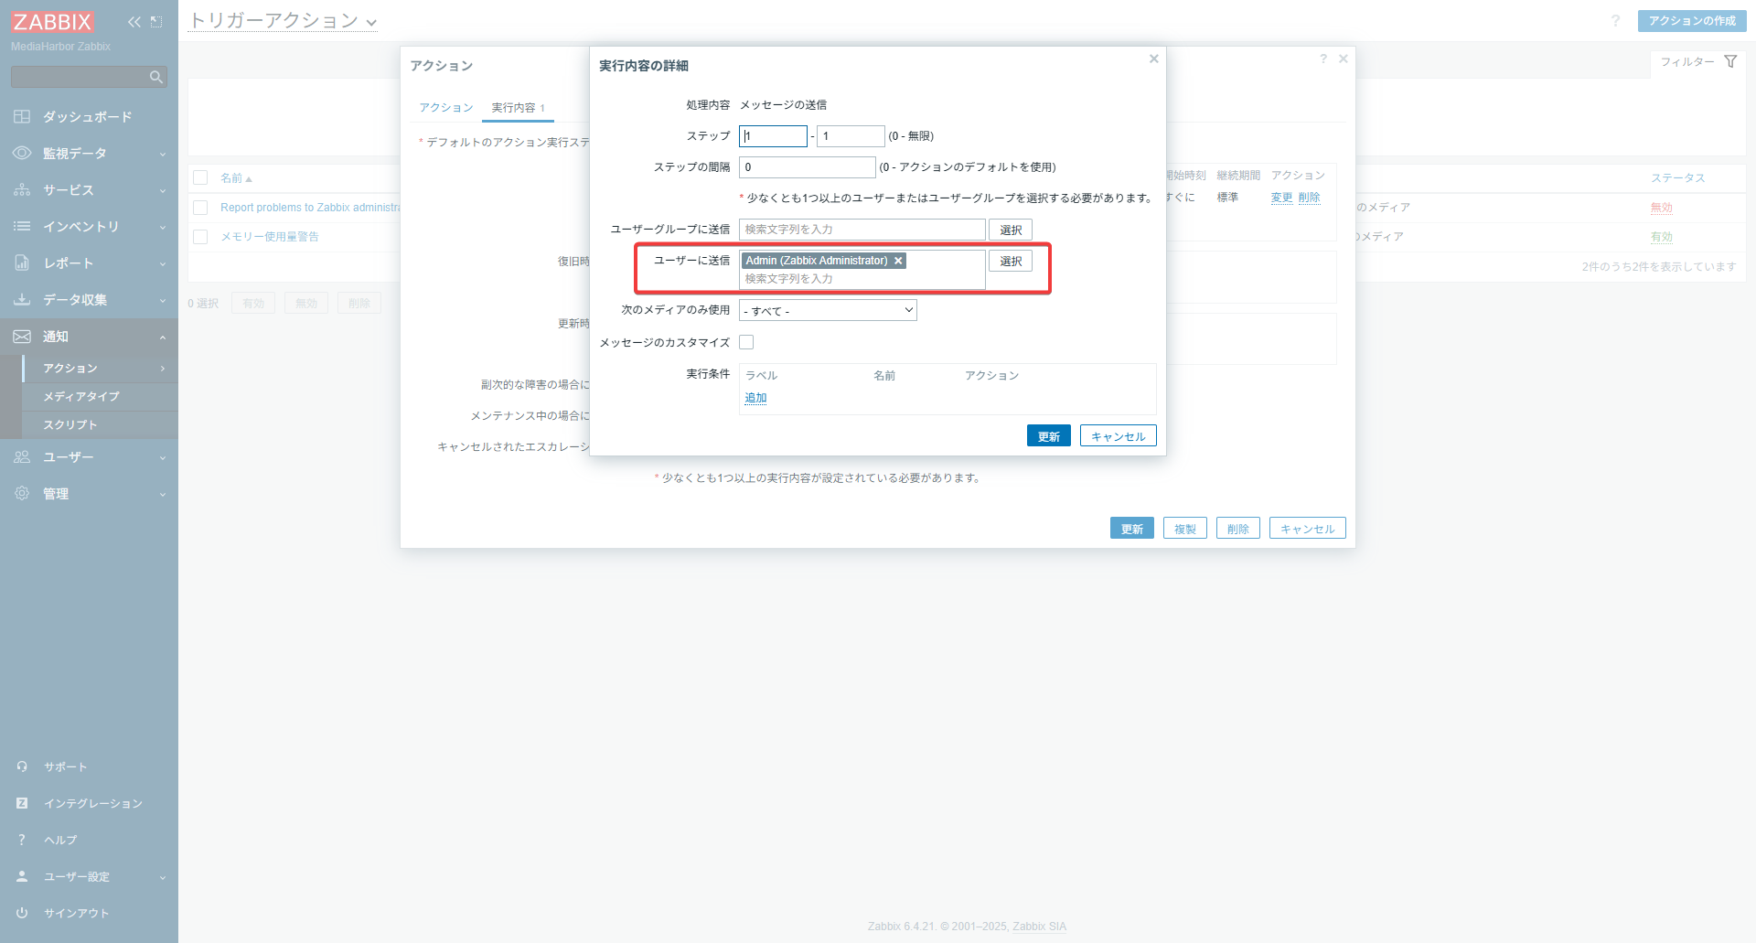Viewport: 1756px width, 943px height.
Task: Open the 次のメディアのみ使用 dropdown
Action: tap(828, 310)
